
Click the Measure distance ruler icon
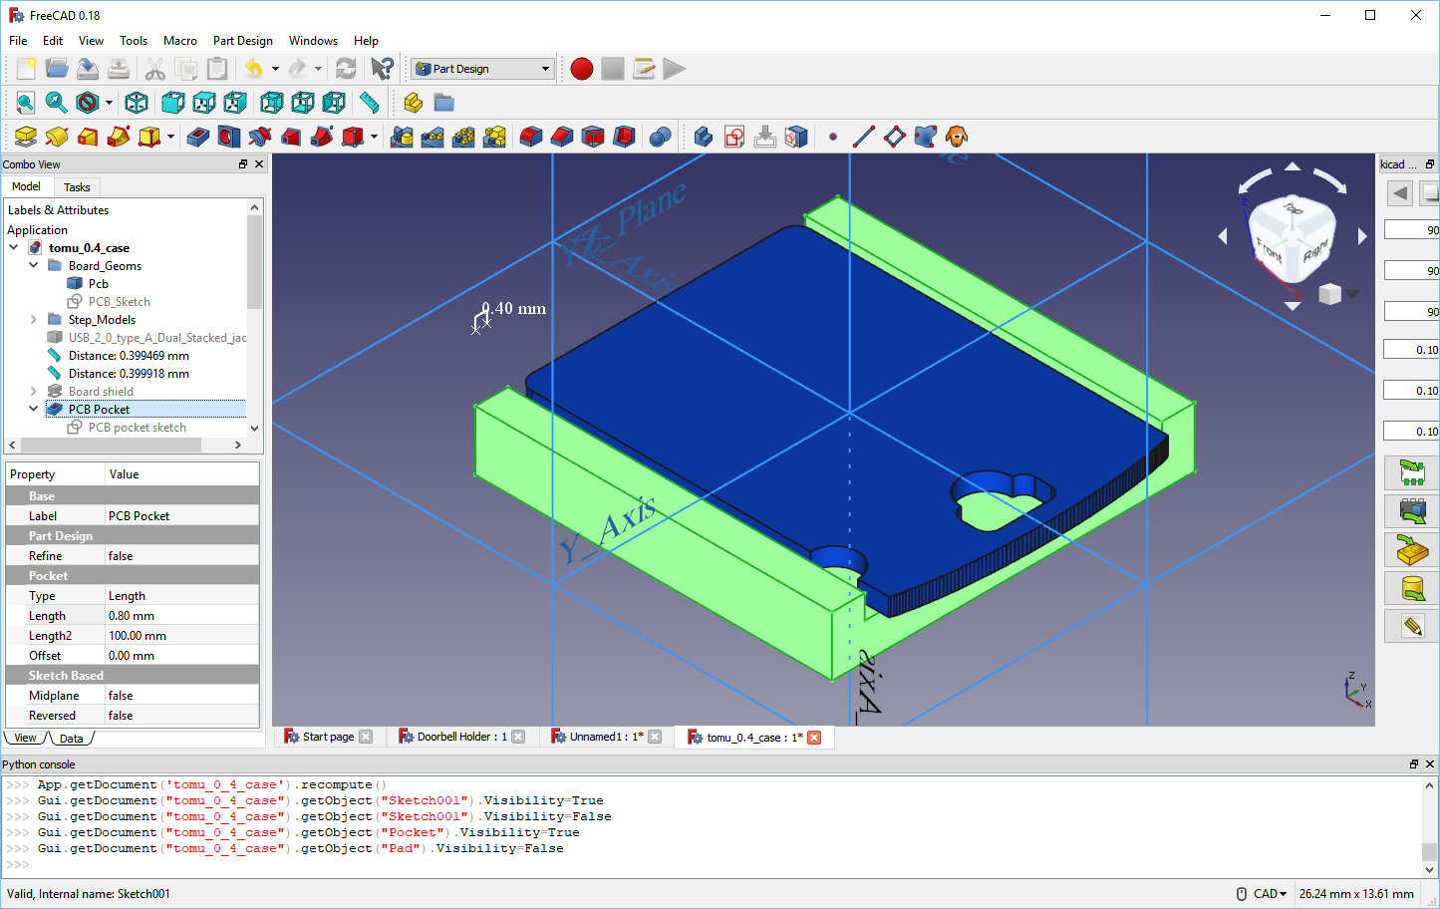click(x=370, y=103)
